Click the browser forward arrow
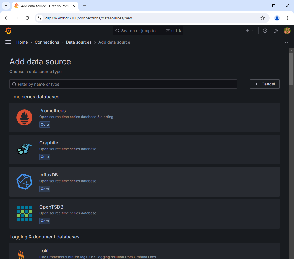This screenshot has width=294, height=259. tap(17, 18)
